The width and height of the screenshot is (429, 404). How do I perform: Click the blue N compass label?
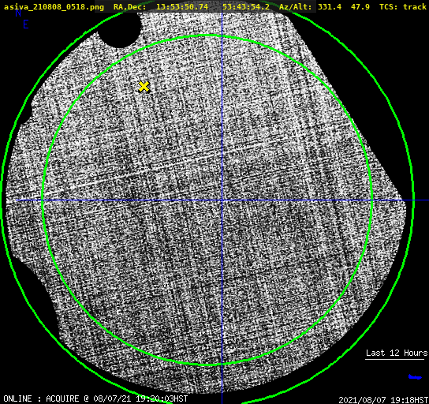click(18, 13)
